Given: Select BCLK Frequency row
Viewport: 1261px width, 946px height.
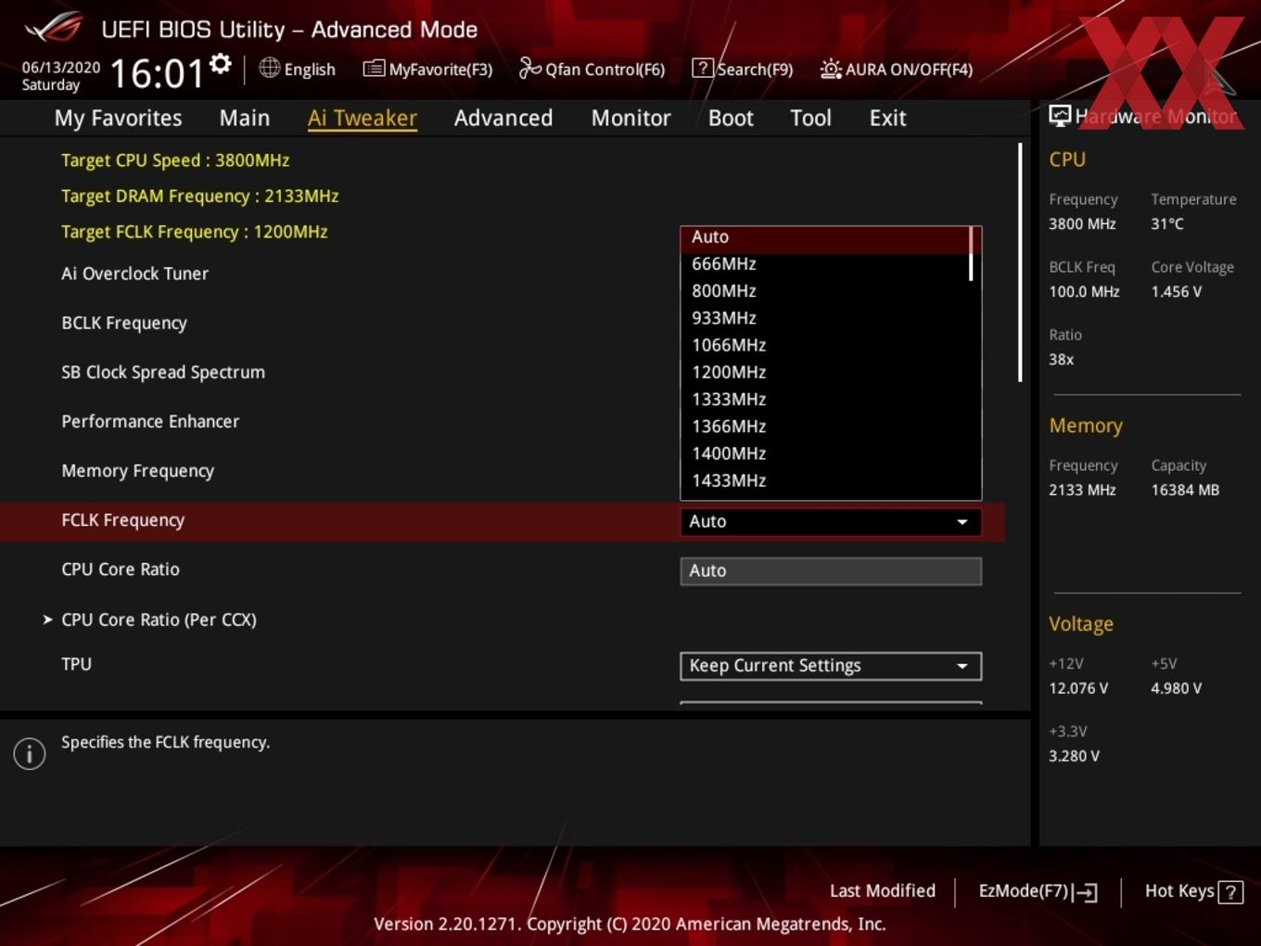Looking at the screenshot, I should (124, 323).
